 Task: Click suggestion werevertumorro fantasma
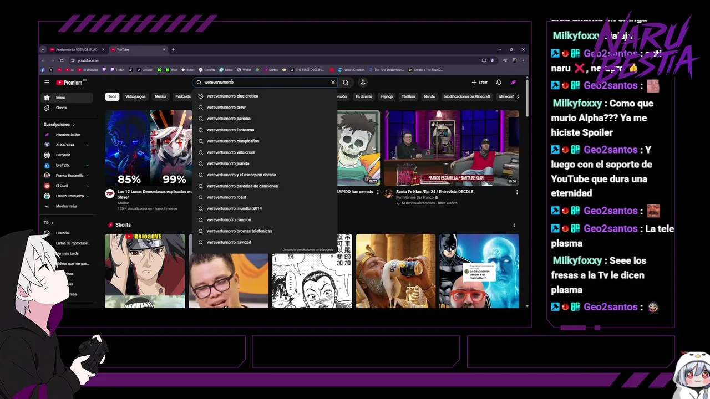pos(265,130)
